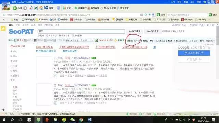Uncheck the 外观设计 design checkbox
219x123 pixels.
(60, 36)
